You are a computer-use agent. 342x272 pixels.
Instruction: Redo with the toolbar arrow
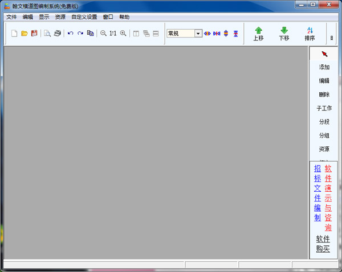coord(80,34)
